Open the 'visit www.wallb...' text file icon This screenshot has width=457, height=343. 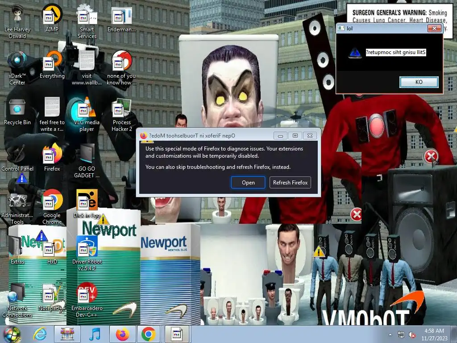point(87,68)
